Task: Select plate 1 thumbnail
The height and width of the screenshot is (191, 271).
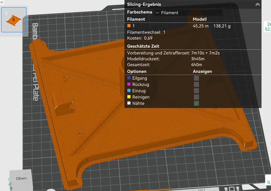Action: [x=14, y=20]
